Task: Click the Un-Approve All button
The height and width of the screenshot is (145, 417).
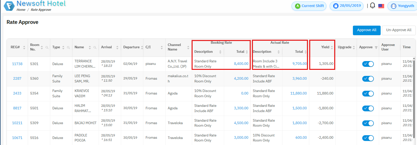Action: pos(399,30)
